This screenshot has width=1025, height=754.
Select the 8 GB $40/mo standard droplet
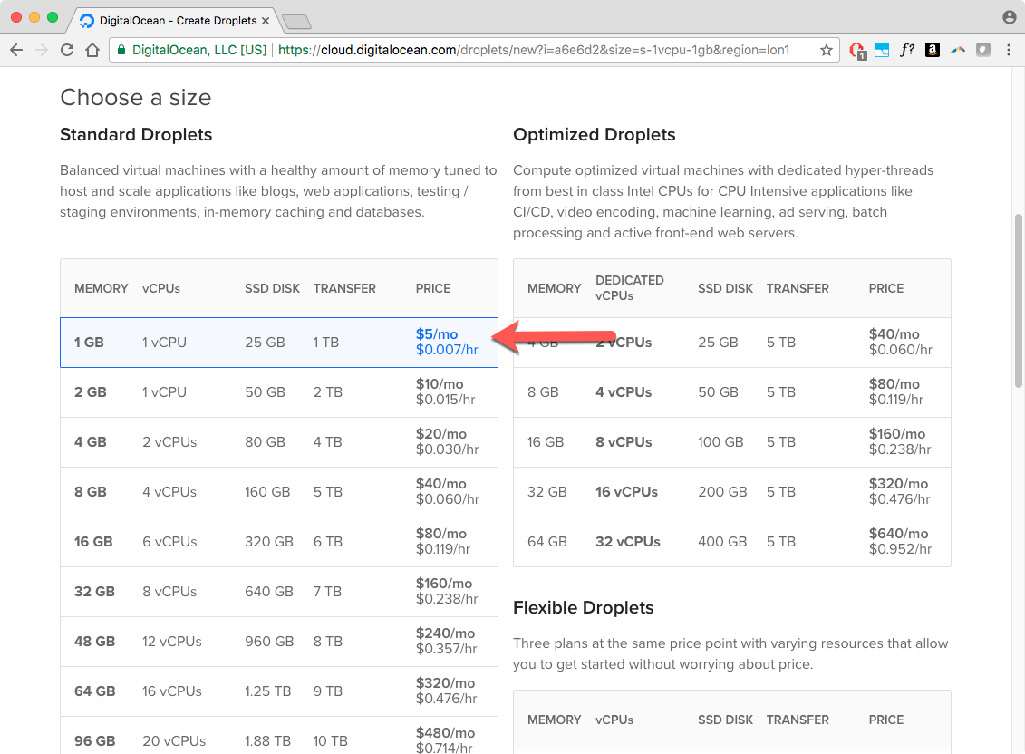point(279,492)
